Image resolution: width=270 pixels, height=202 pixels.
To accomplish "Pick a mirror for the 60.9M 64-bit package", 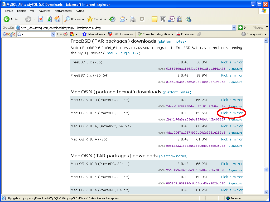I will [232, 126].
